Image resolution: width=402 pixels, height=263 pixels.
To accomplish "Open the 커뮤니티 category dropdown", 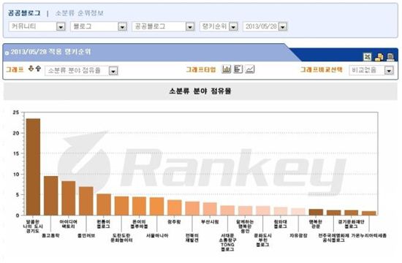I will tap(37, 26).
